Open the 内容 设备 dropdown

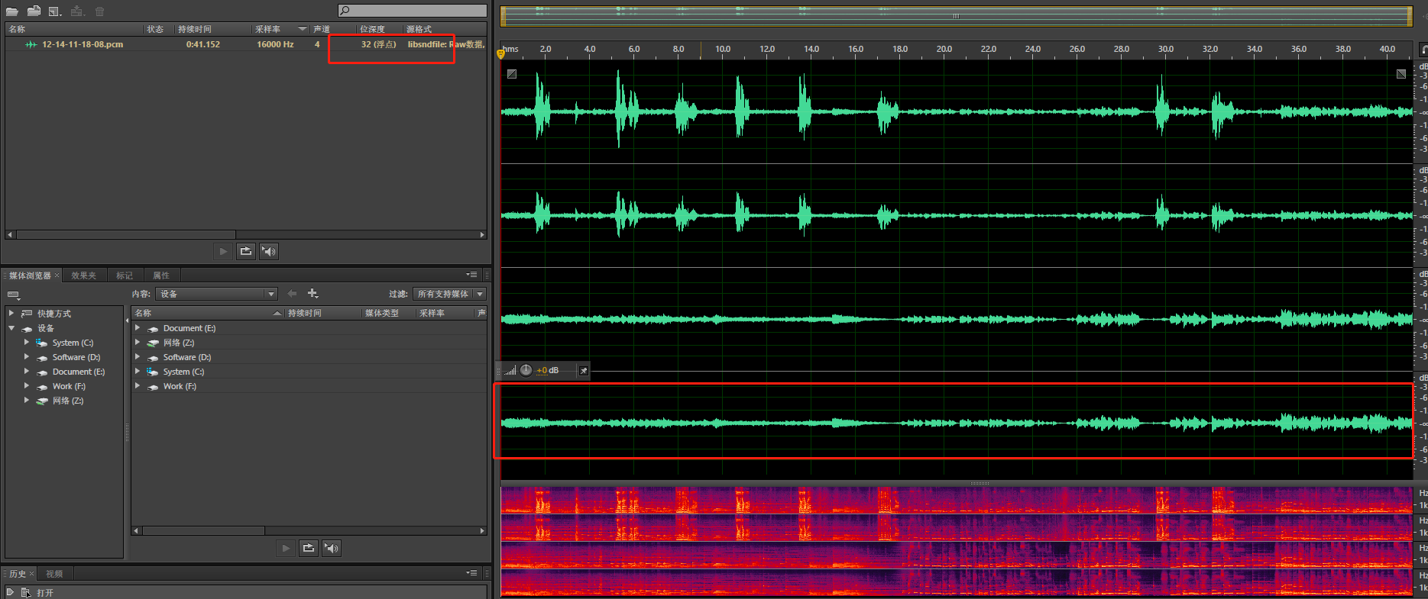(x=216, y=294)
